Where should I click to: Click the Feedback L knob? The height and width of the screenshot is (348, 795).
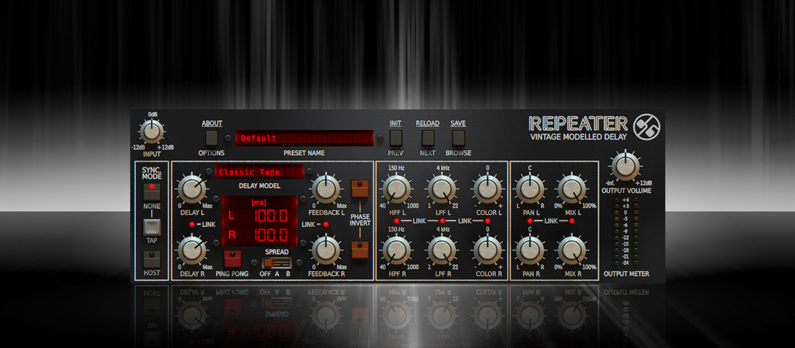pyautogui.click(x=326, y=189)
